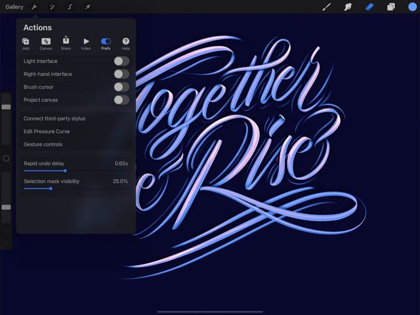420x315 pixels.
Task: Switch to the Canvas tab
Action: point(46,43)
